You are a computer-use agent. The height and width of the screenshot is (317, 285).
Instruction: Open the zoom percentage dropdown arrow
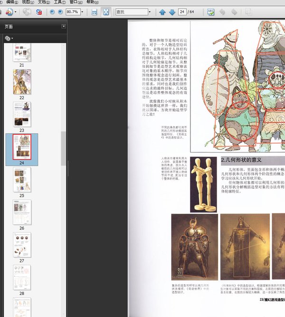tap(82, 12)
